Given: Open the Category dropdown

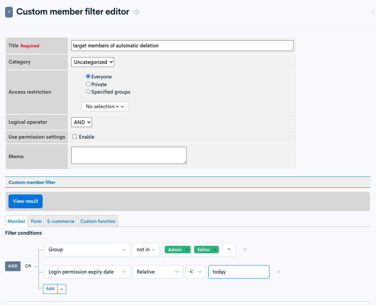Looking at the screenshot, I should tap(93, 62).
